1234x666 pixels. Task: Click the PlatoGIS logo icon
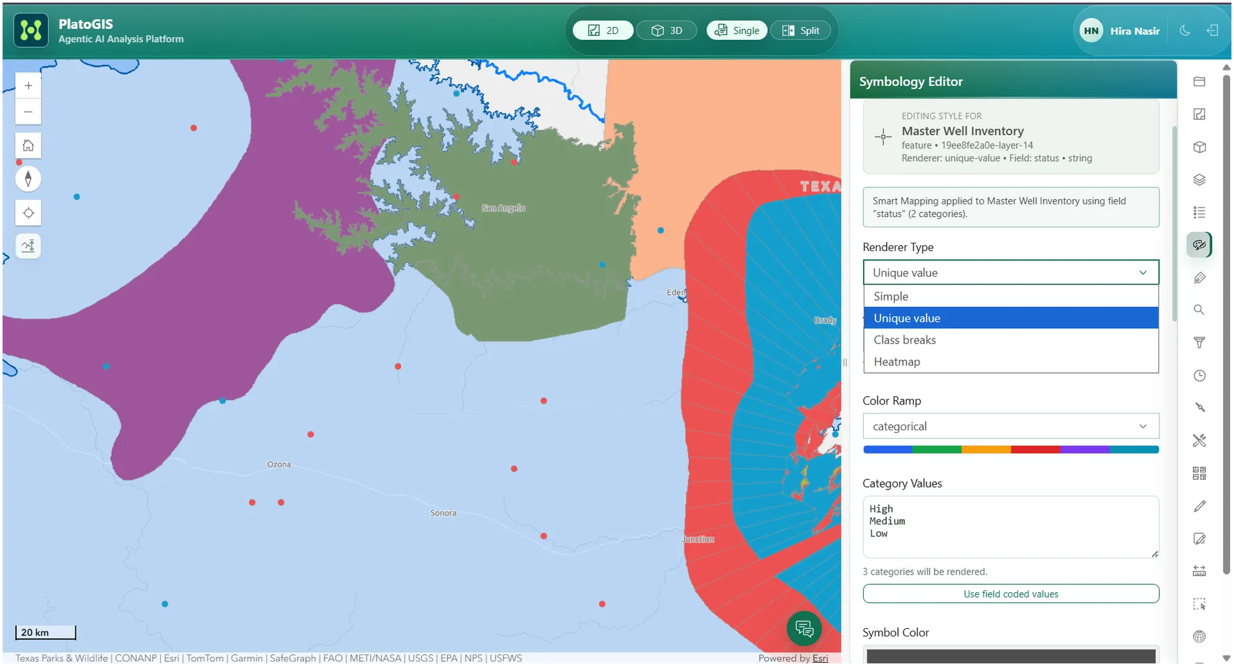pyautogui.click(x=31, y=30)
